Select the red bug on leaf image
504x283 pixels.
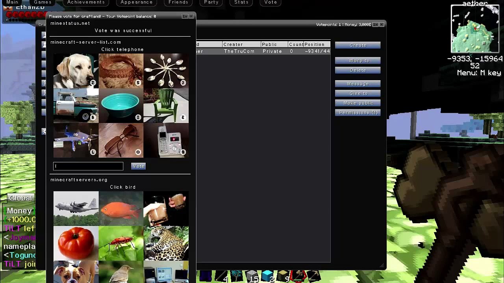[121, 243]
